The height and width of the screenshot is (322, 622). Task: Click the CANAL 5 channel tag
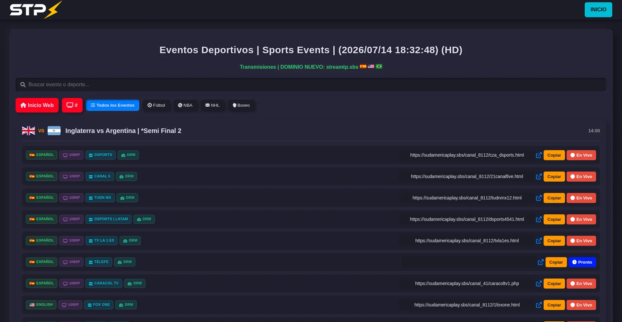(x=100, y=176)
